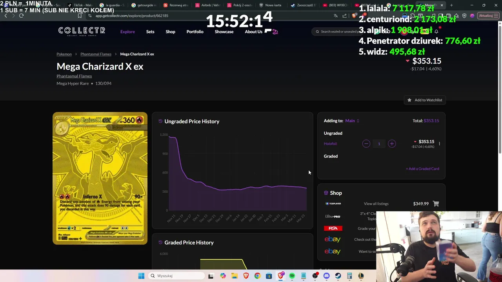Click the first eBay logo, Check out row
This screenshot has width=502, height=282.
pyautogui.click(x=333, y=239)
